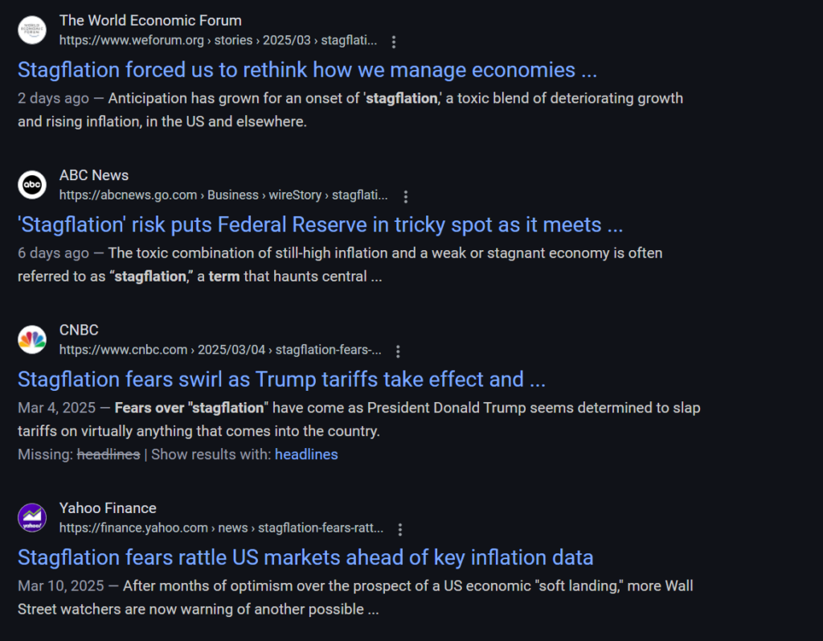This screenshot has height=641, width=823.
Task: Click 'The World Economic Forum' site name
Action: [x=150, y=20]
